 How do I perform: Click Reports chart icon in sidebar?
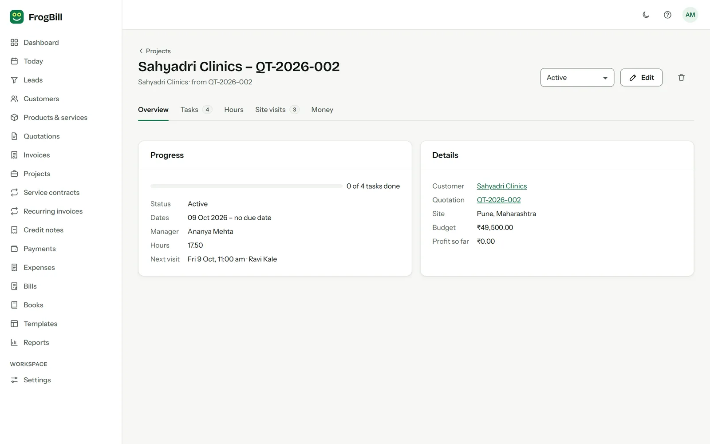click(14, 342)
